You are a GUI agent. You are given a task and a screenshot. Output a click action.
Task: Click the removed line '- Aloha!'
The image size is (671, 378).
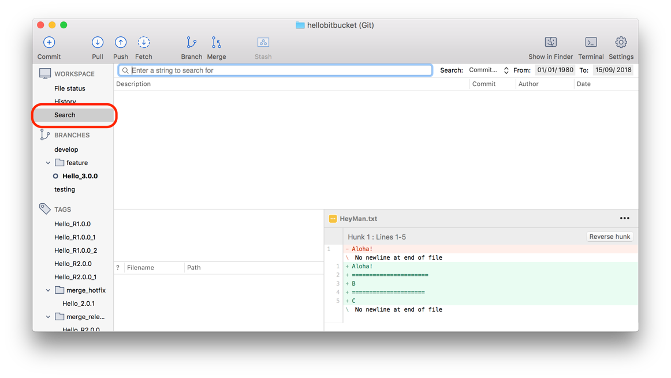pos(490,249)
